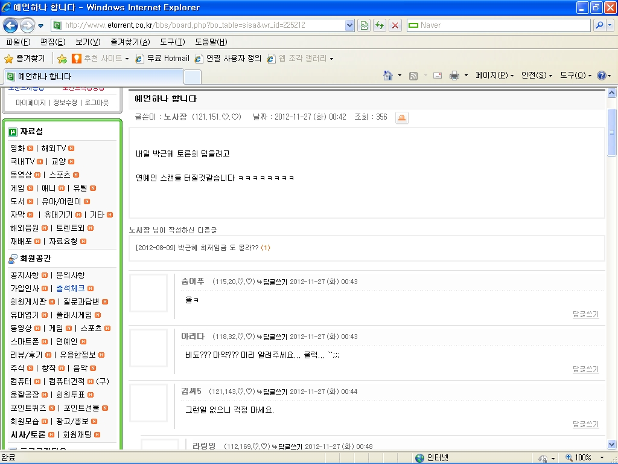
Task: Click the Internet Explorer title bar logo
Action: coord(6,7)
